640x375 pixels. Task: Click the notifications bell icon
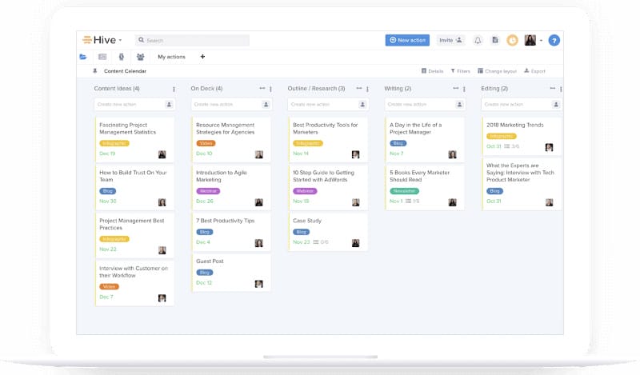pos(478,40)
